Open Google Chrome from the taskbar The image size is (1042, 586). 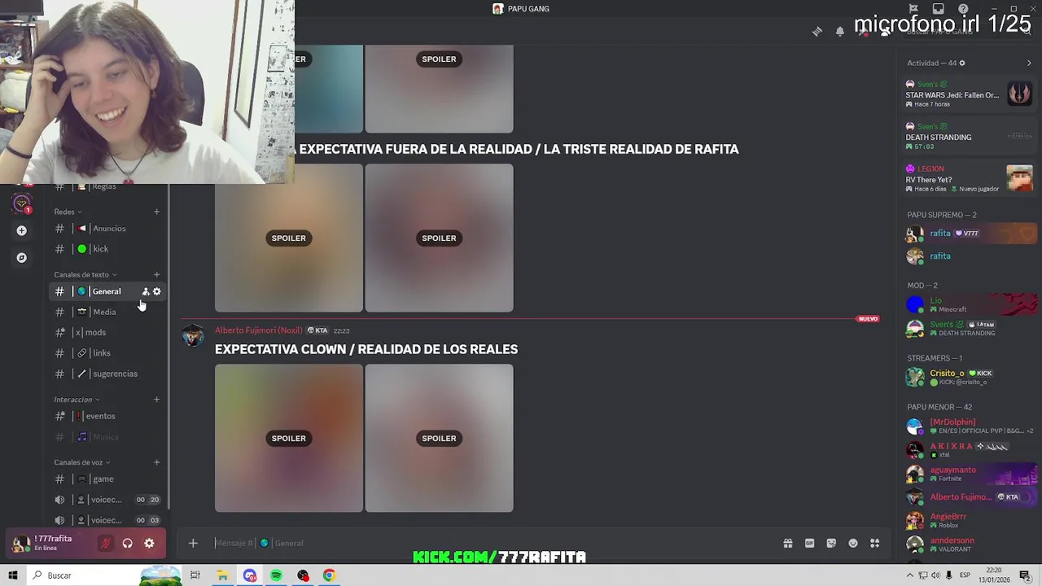click(329, 575)
